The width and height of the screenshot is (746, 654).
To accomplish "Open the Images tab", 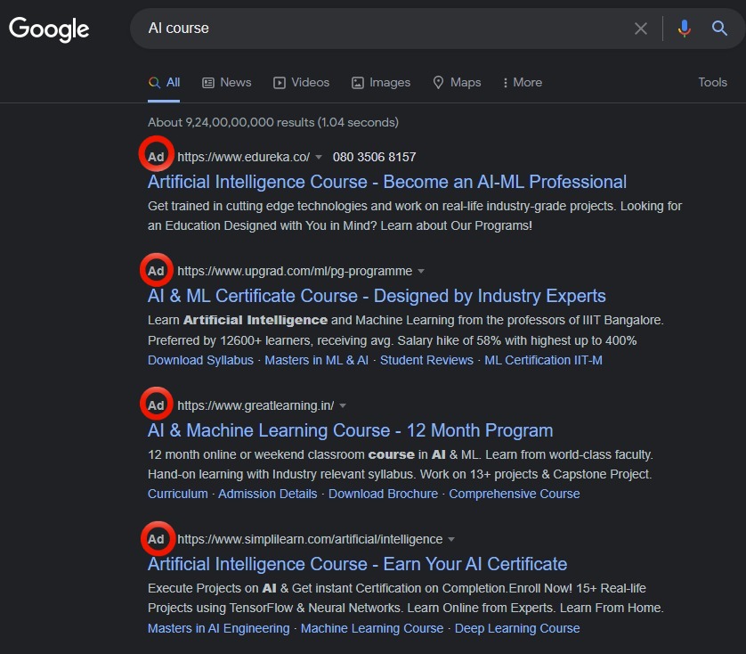I will (x=381, y=82).
